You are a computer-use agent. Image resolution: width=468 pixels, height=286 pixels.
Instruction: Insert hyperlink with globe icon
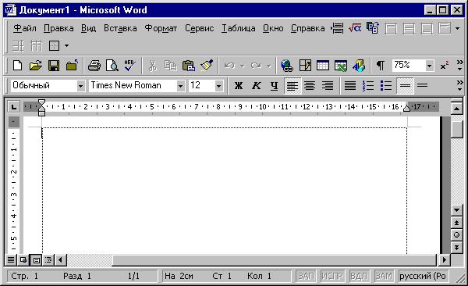tap(287, 65)
